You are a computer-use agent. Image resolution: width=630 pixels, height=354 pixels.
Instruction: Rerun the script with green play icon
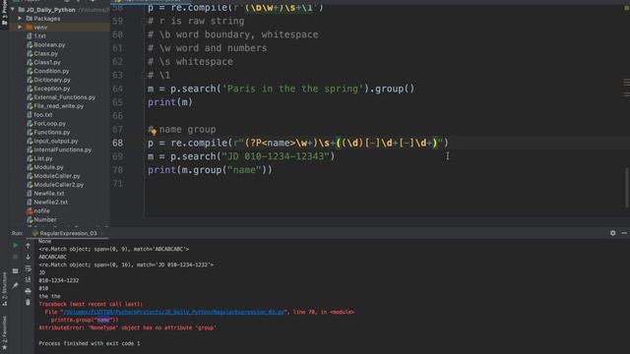16,245
